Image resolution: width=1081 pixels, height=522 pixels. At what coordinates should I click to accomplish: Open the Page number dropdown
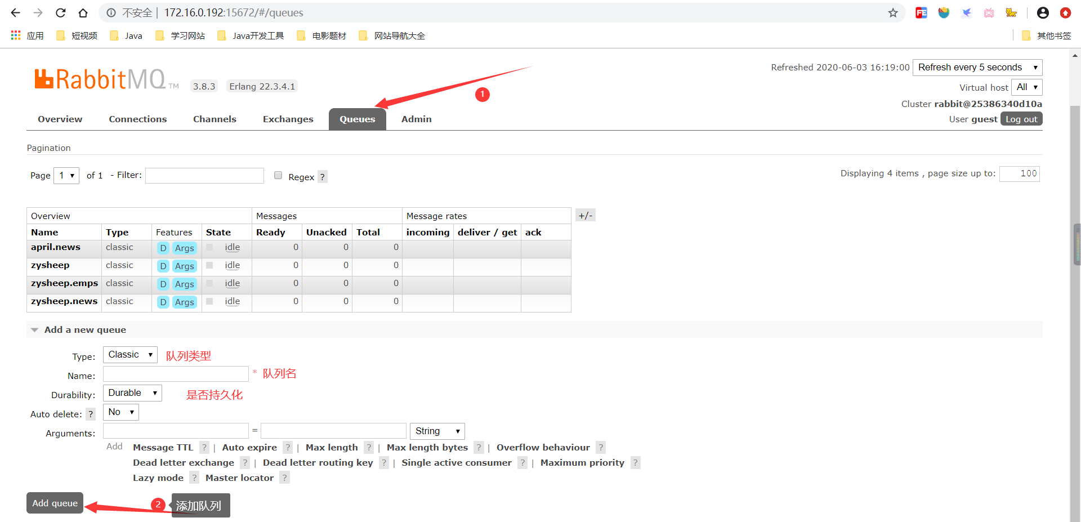pos(66,175)
